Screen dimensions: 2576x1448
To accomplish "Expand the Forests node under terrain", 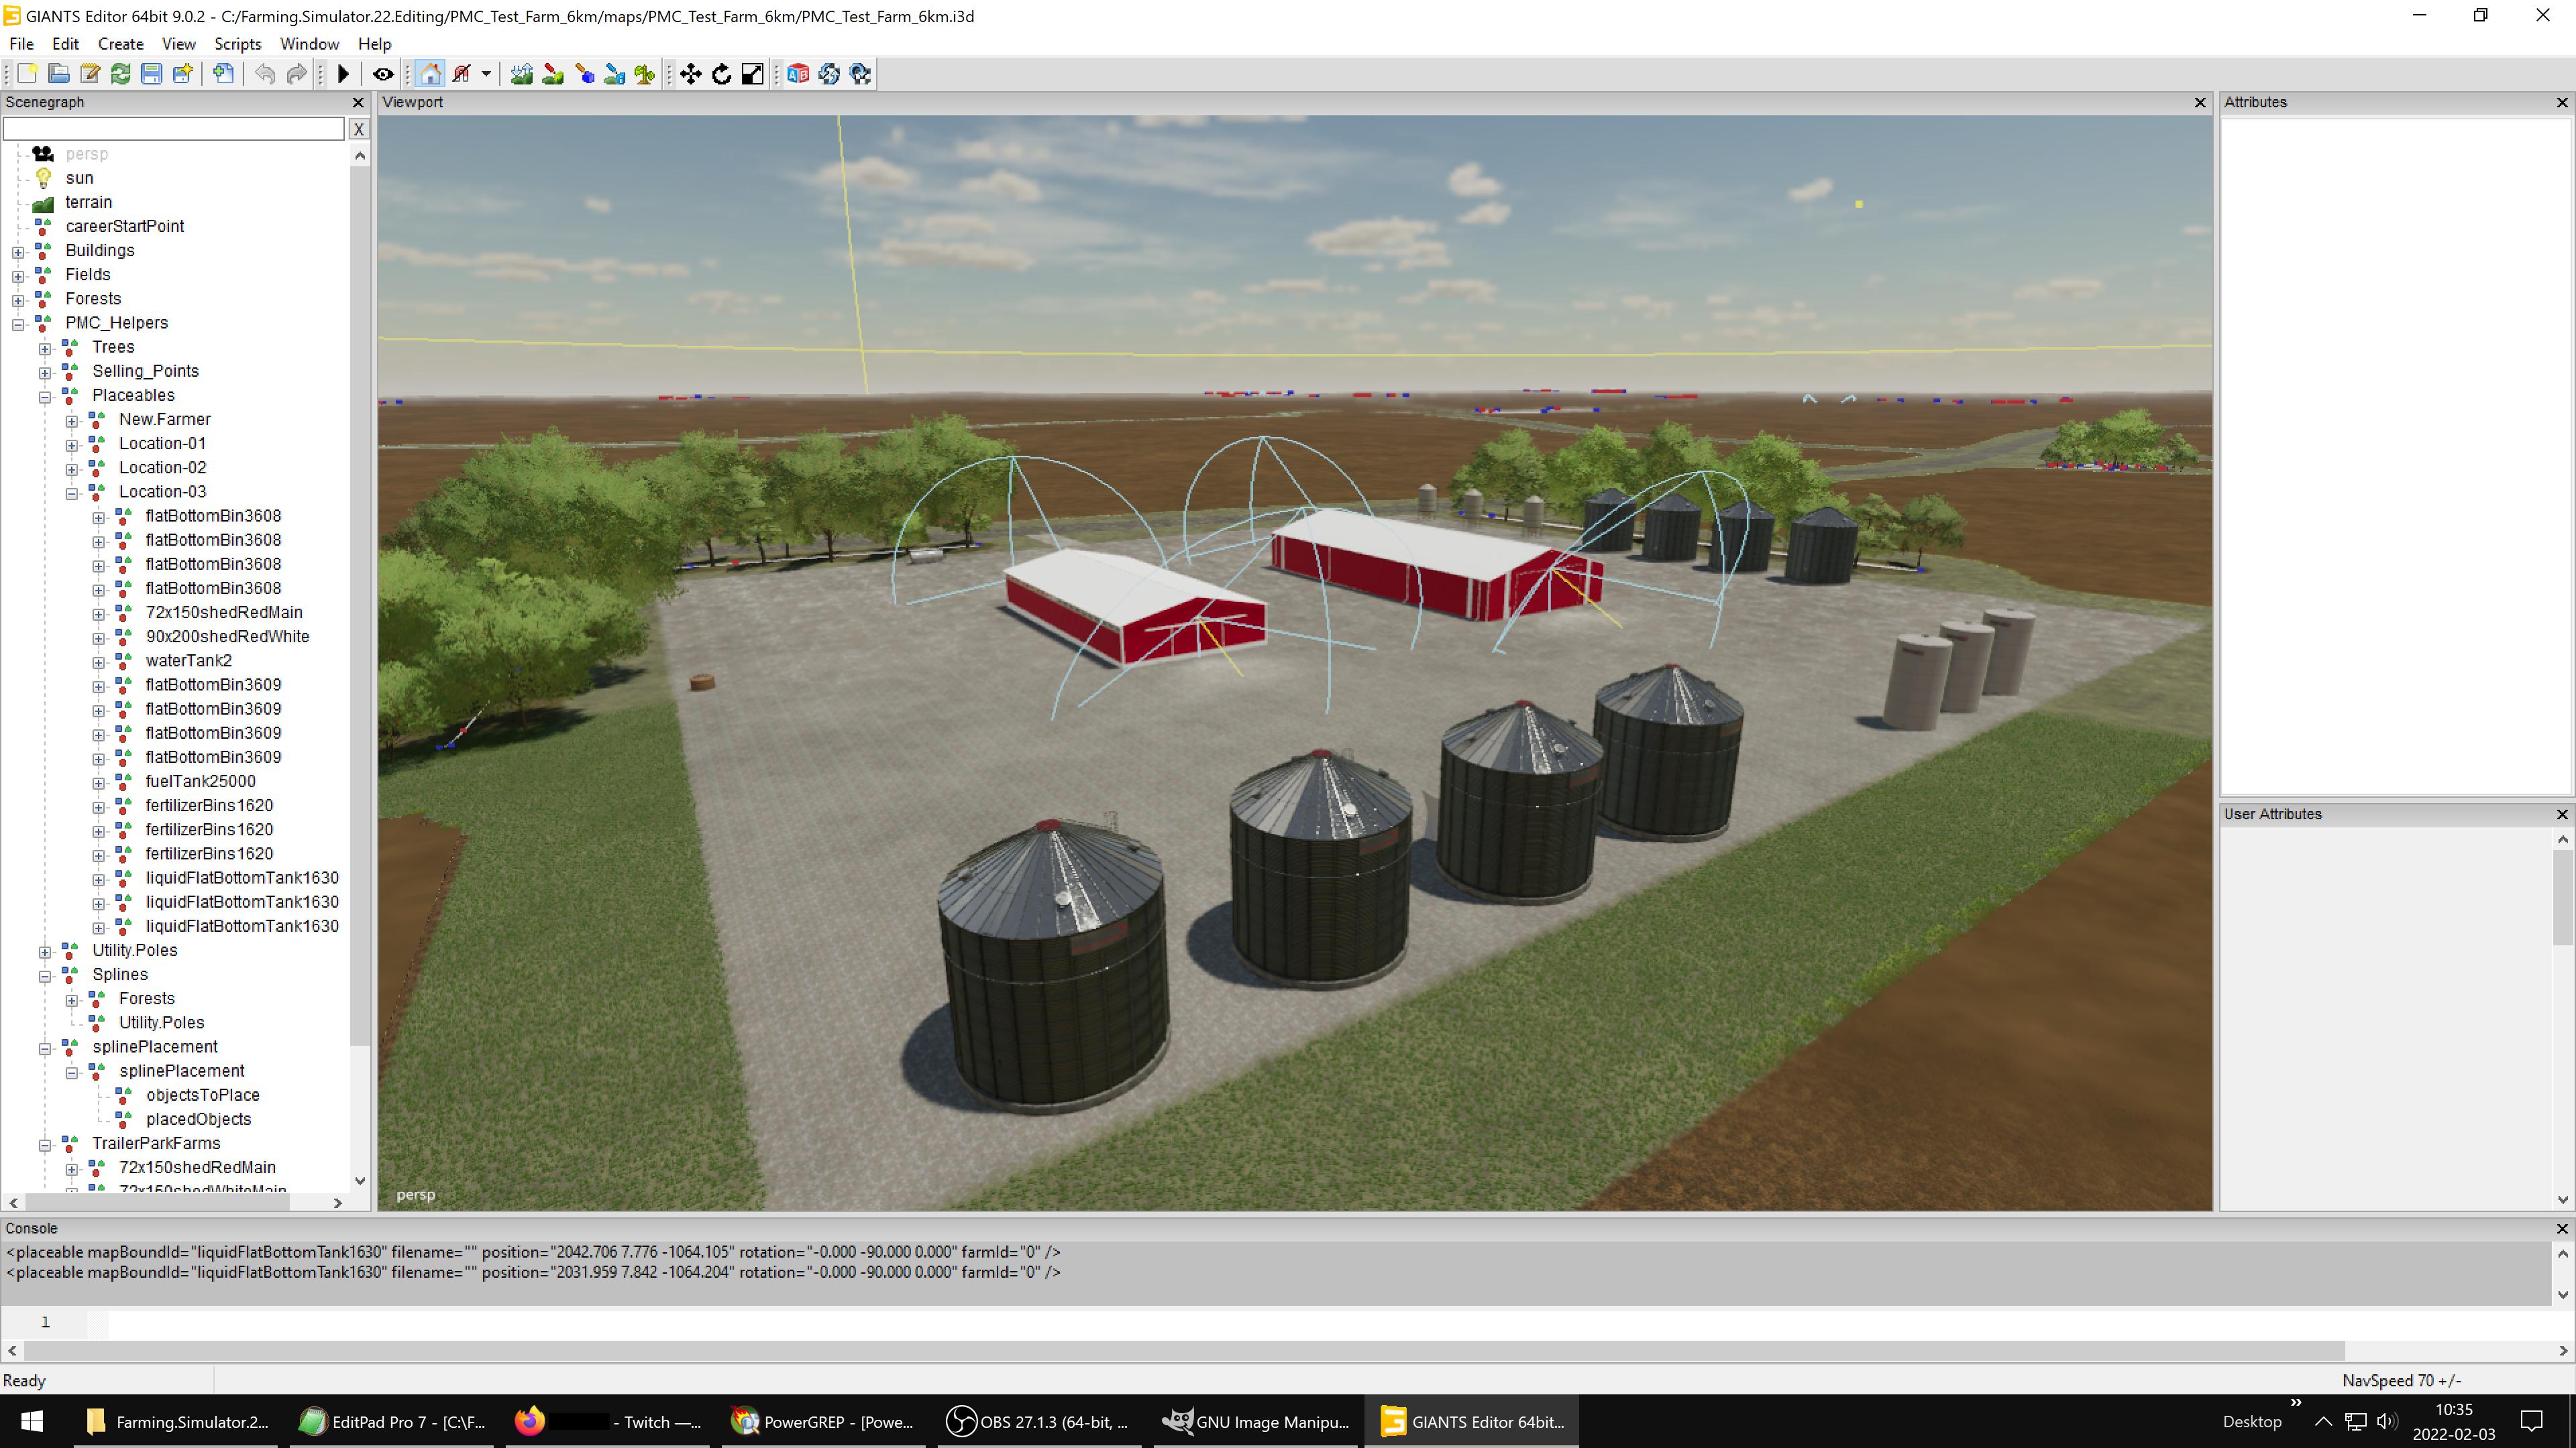I will pos(18,300).
